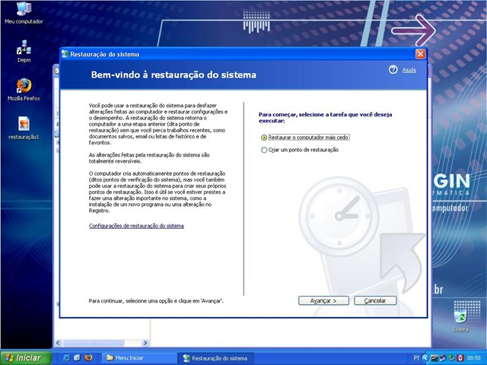Switch to Menu Iniciar taskbar window
The width and height of the screenshot is (487, 365).
138,358
